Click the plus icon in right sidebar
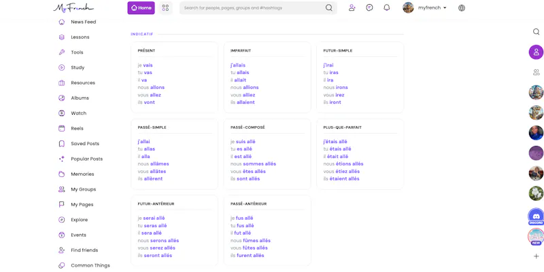 536,256
